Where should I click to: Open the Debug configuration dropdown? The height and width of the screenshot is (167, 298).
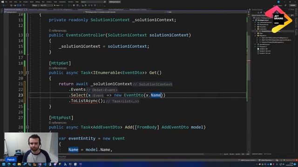(x=36, y=5)
